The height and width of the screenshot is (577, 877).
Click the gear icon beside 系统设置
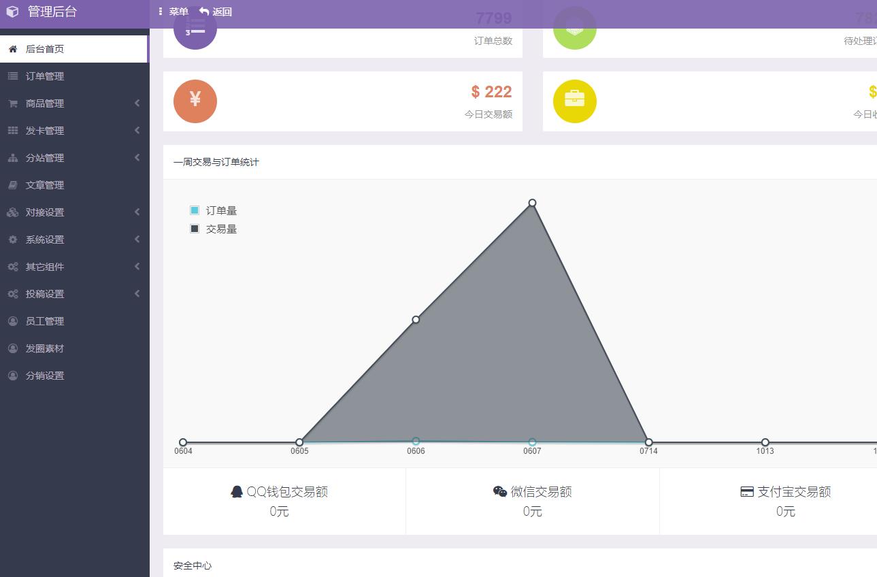pos(13,240)
